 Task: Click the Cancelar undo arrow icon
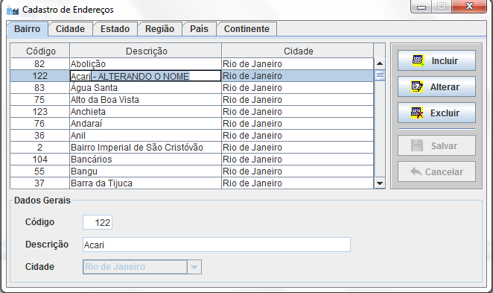click(416, 171)
